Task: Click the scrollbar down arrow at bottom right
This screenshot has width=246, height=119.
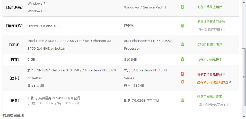Action: coord(244,117)
